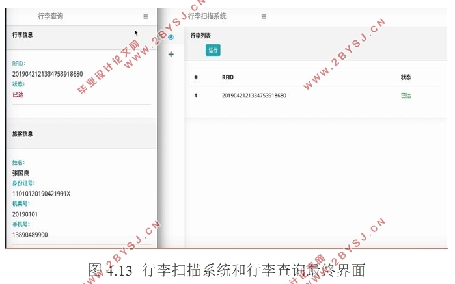Open hamburger menu beside 行李扫描系统 title
Image resolution: width=455 pixels, height=284 pixels.
coord(264,16)
